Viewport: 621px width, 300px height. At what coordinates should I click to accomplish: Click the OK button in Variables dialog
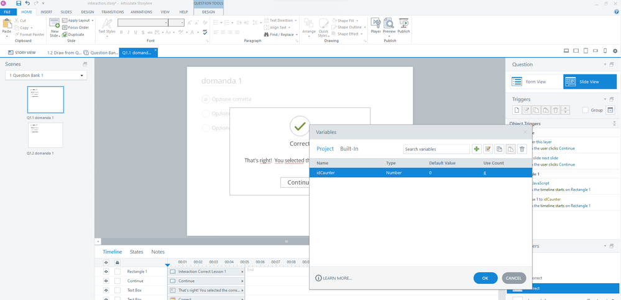[485, 278]
